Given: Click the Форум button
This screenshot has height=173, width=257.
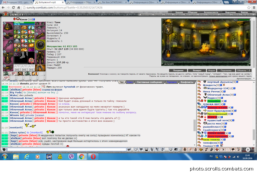Looking at the screenshot, I should [x=212, y=70].
